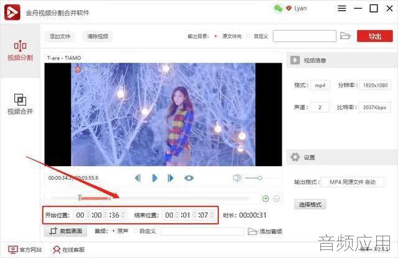Open the 在线客服 link
Screen dimensions: 398x258
[x=68, y=250]
